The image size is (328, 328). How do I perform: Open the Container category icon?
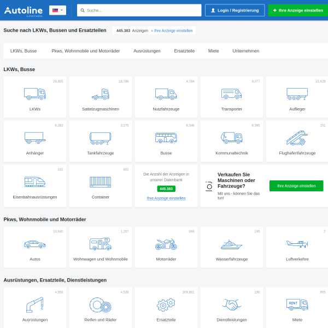101,182
